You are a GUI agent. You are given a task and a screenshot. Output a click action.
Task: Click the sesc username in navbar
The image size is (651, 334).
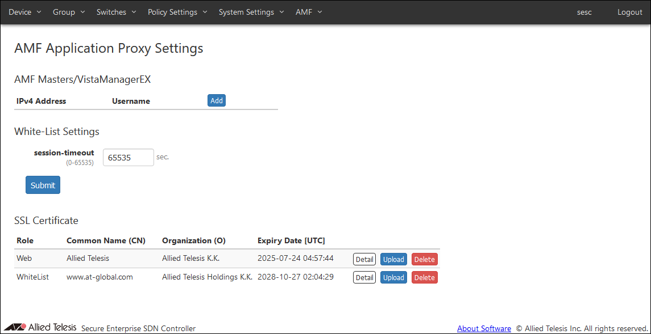pyautogui.click(x=584, y=12)
